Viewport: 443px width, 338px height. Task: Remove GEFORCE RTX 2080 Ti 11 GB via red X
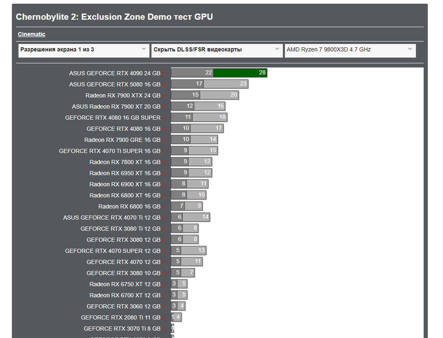[164, 318]
